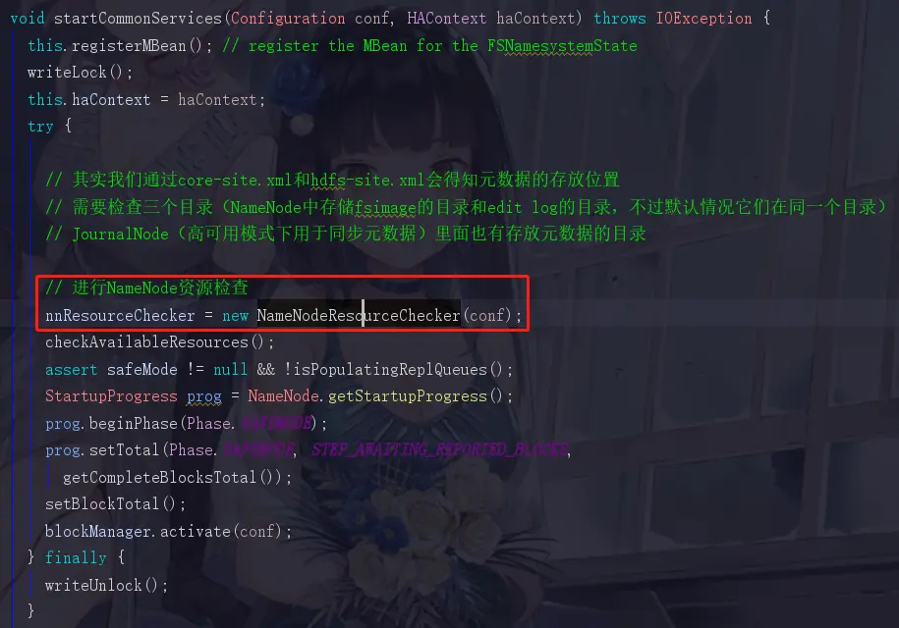Click the underlined prog variable declaration
The width and height of the screenshot is (899, 628).
(x=204, y=396)
